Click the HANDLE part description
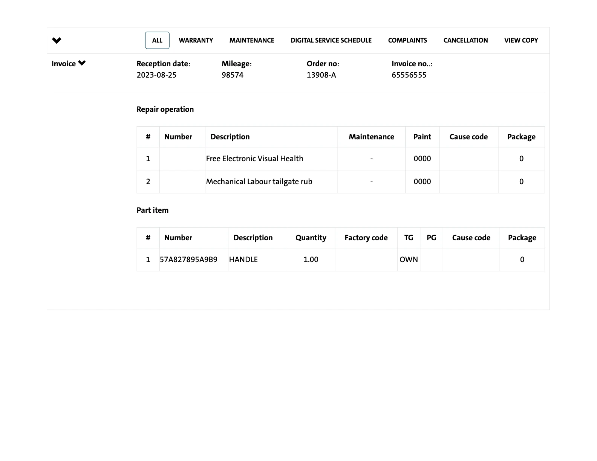 click(x=243, y=260)
